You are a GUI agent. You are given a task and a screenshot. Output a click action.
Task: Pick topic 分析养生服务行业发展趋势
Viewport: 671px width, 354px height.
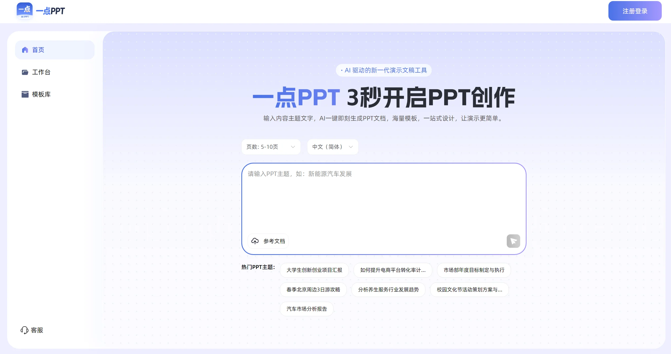click(x=388, y=290)
